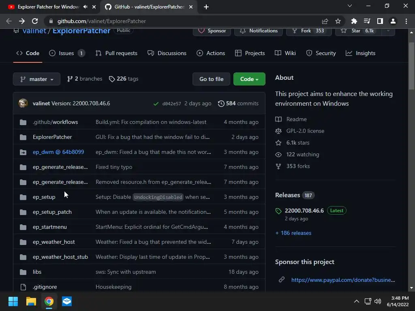Open Chrome profile avatar menu
415x311 pixels.
tap(393, 21)
